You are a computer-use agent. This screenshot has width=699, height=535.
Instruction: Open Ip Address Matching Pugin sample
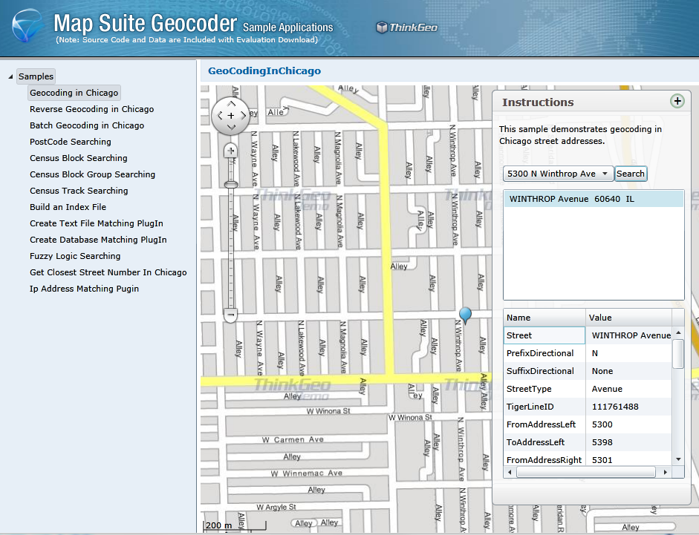coord(84,289)
